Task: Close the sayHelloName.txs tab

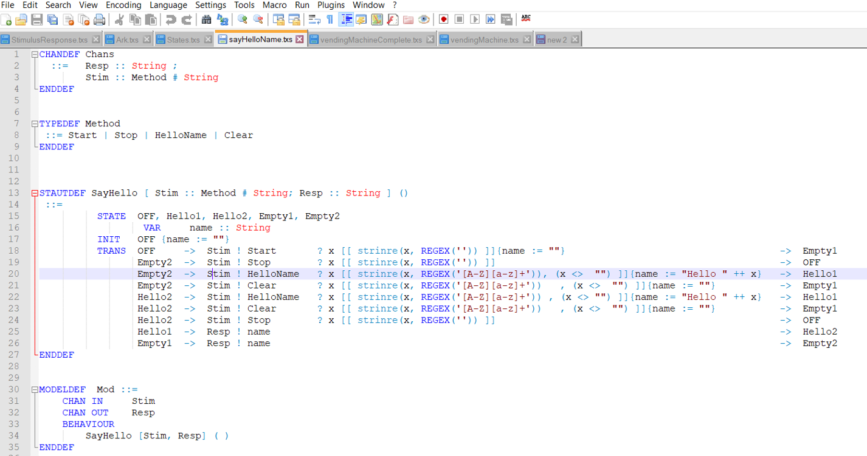Action: click(x=300, y=39)
